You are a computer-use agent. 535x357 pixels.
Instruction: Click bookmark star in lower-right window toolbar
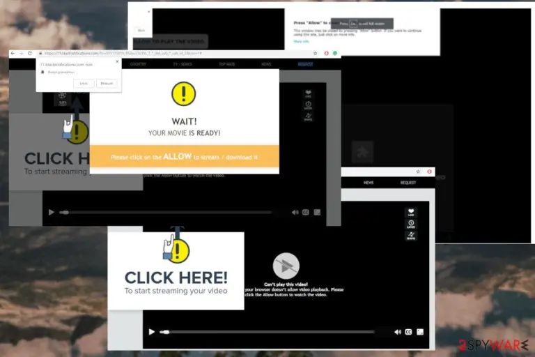(x=418, y=172)
